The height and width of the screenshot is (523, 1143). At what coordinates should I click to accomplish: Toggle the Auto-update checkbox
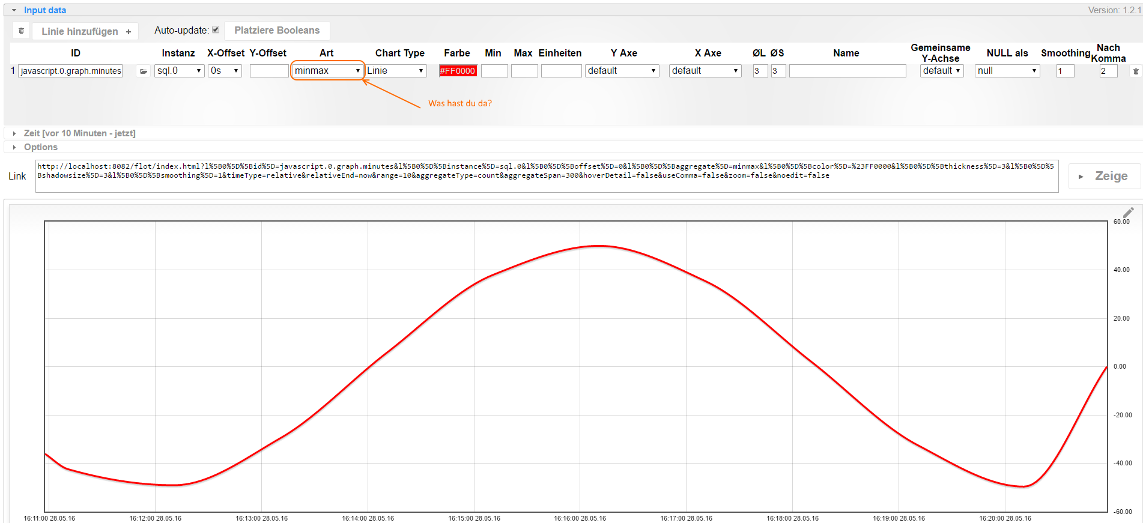[x=216, y=29]
